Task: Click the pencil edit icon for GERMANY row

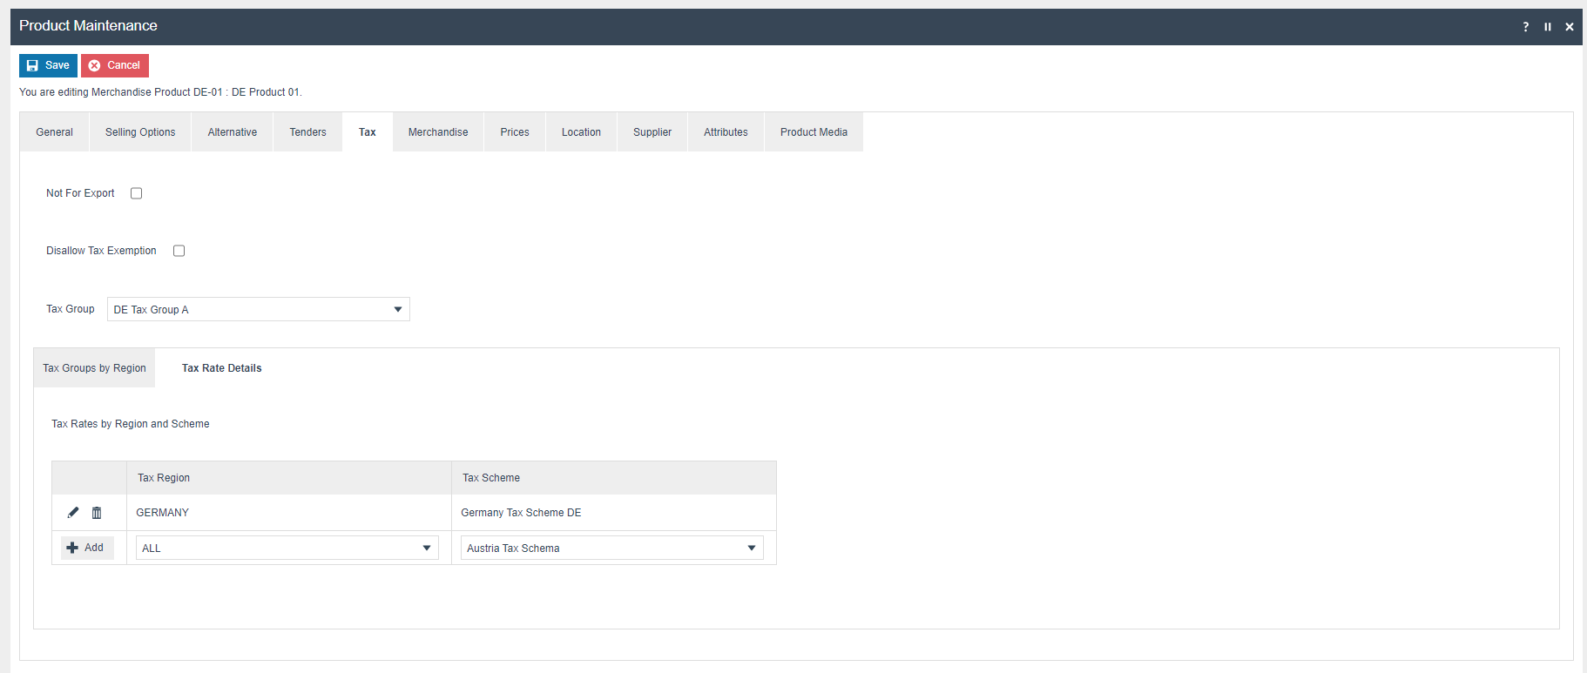Action: point(73,513)
